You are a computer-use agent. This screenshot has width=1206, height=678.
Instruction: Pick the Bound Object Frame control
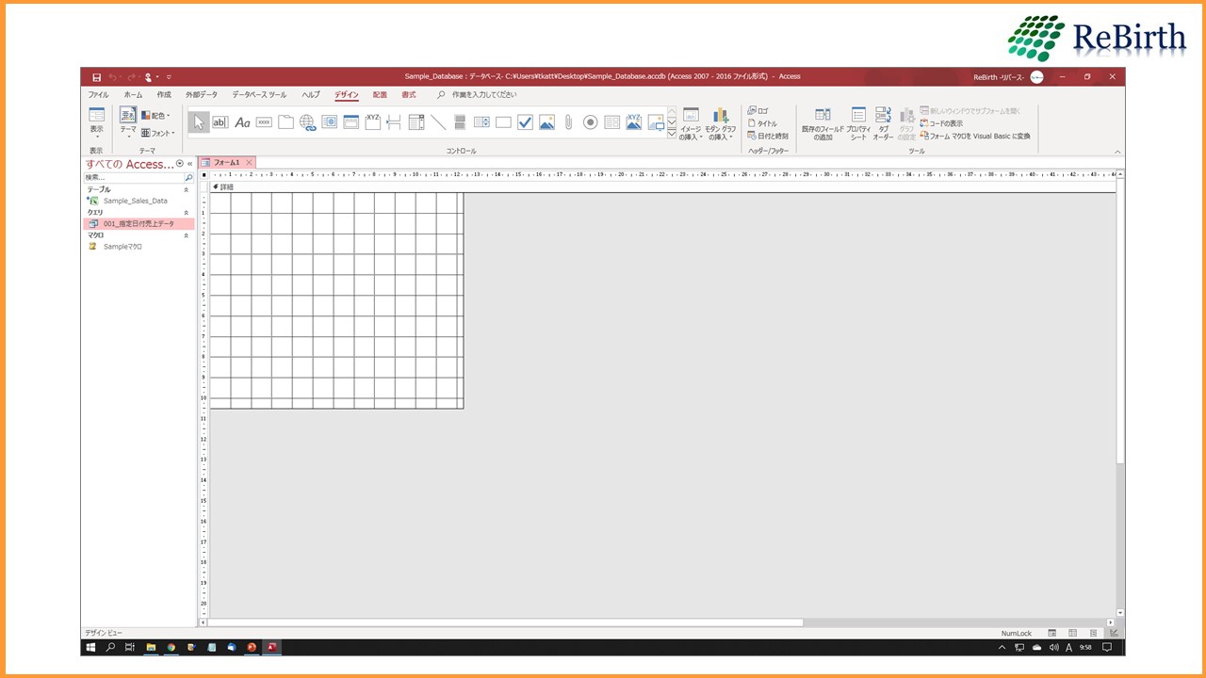(x=634, y=122)
